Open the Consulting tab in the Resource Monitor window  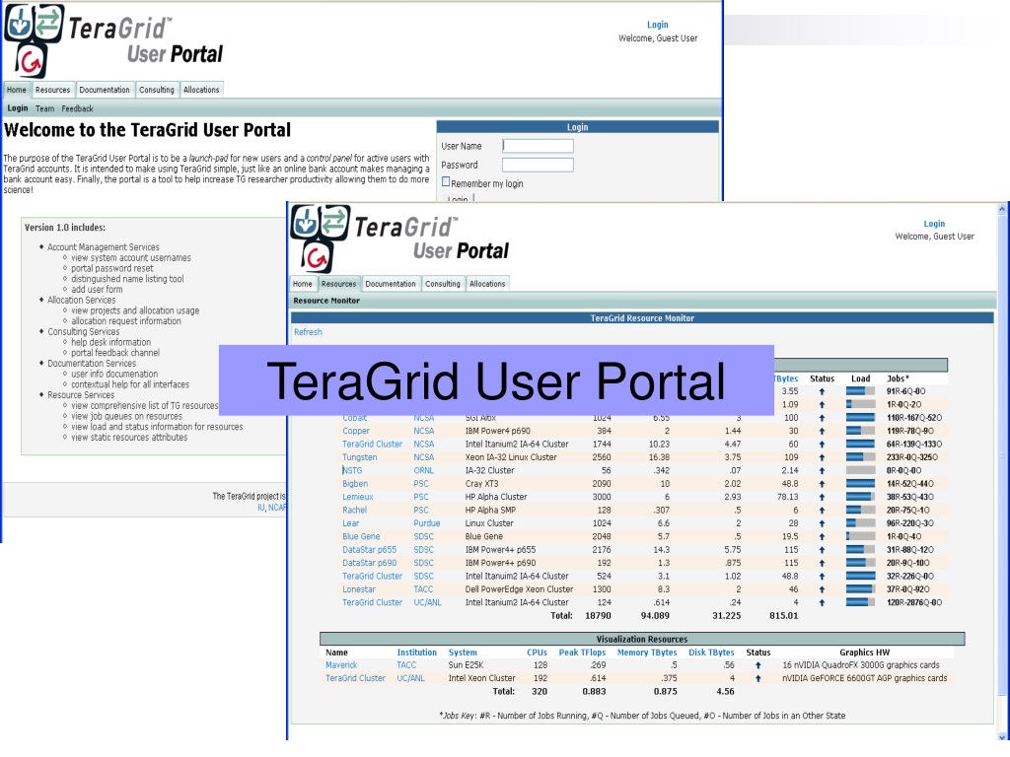(443, 284)
